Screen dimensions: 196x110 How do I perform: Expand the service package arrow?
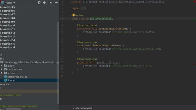pos(2,73)
